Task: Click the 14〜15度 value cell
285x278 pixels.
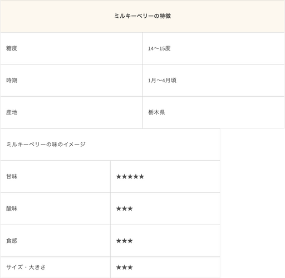Action: pos(213,48)
